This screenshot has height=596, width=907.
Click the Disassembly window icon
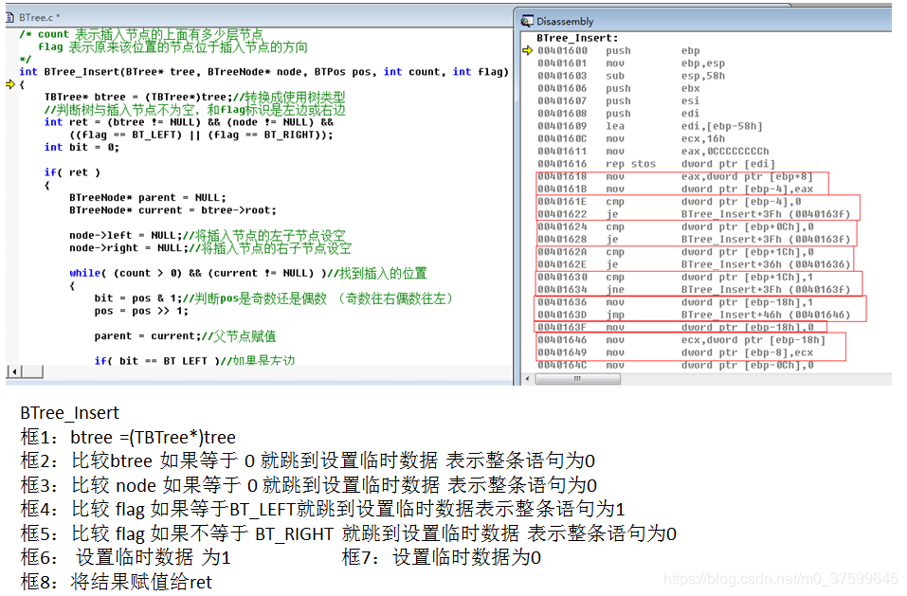click(x=527, y=22)
